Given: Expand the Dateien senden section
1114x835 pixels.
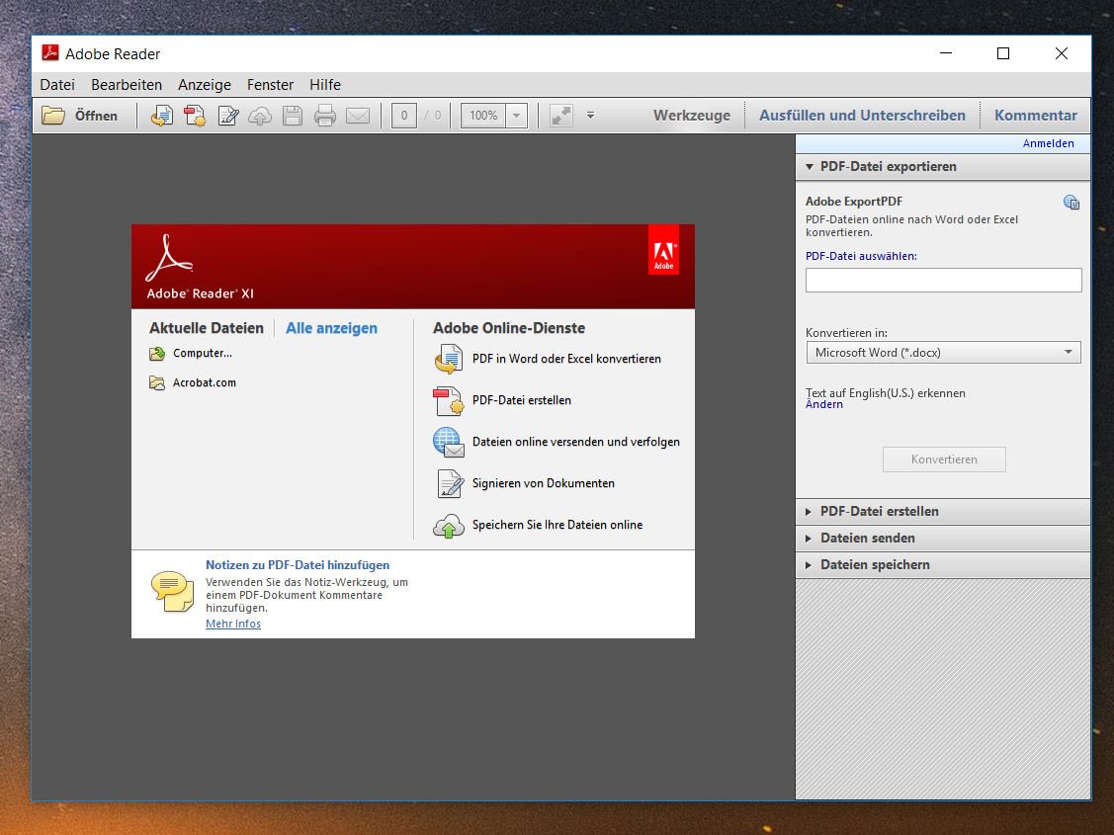Looking at the screenshot, I should click(x=943, y=539).
